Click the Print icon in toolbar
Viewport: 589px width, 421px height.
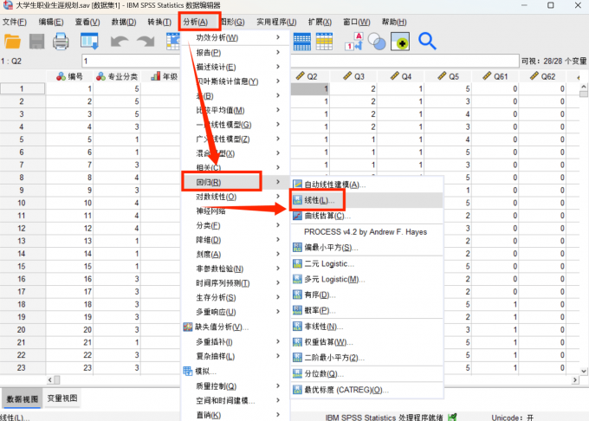61,42
